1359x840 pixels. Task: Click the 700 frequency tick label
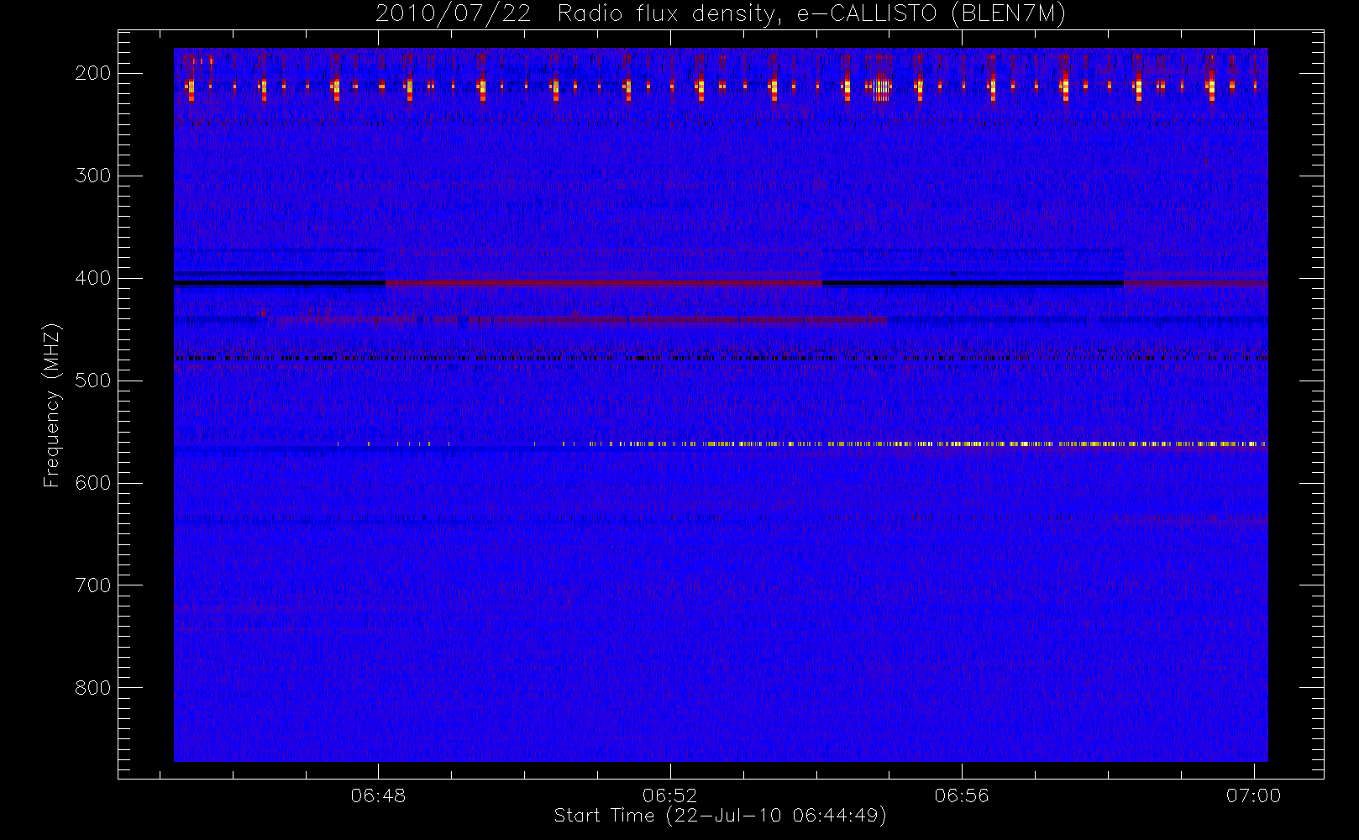(x=92, y=585)
